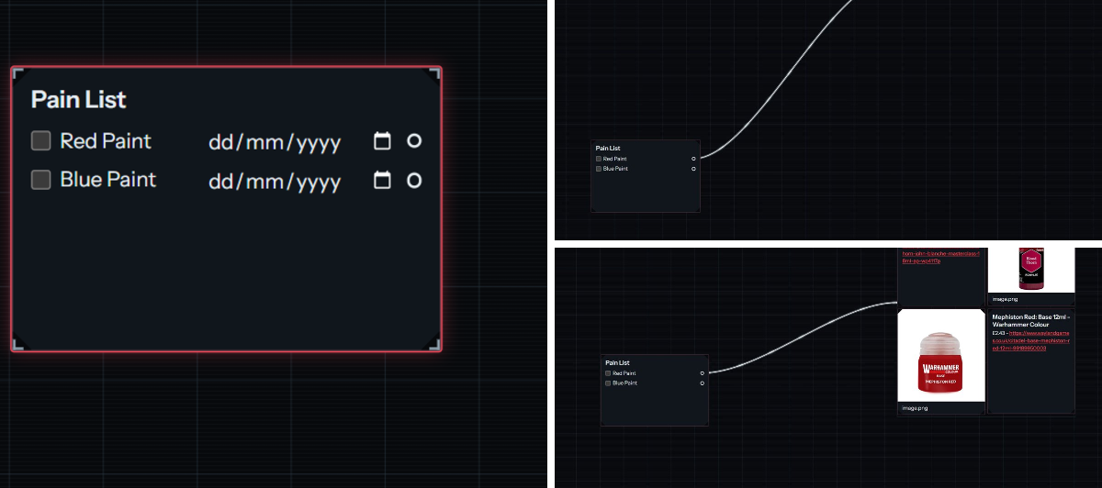The width and height of the screenshot is (1102, 488).
Task: Click Blue Paint circle port in large card
Action: coord(414,180)
